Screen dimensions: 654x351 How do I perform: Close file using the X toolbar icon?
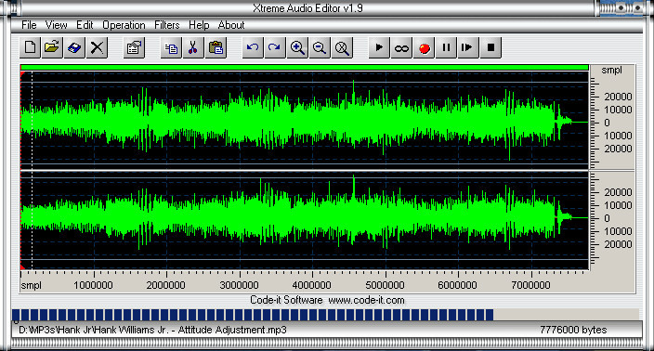click(x=97, y=47)
